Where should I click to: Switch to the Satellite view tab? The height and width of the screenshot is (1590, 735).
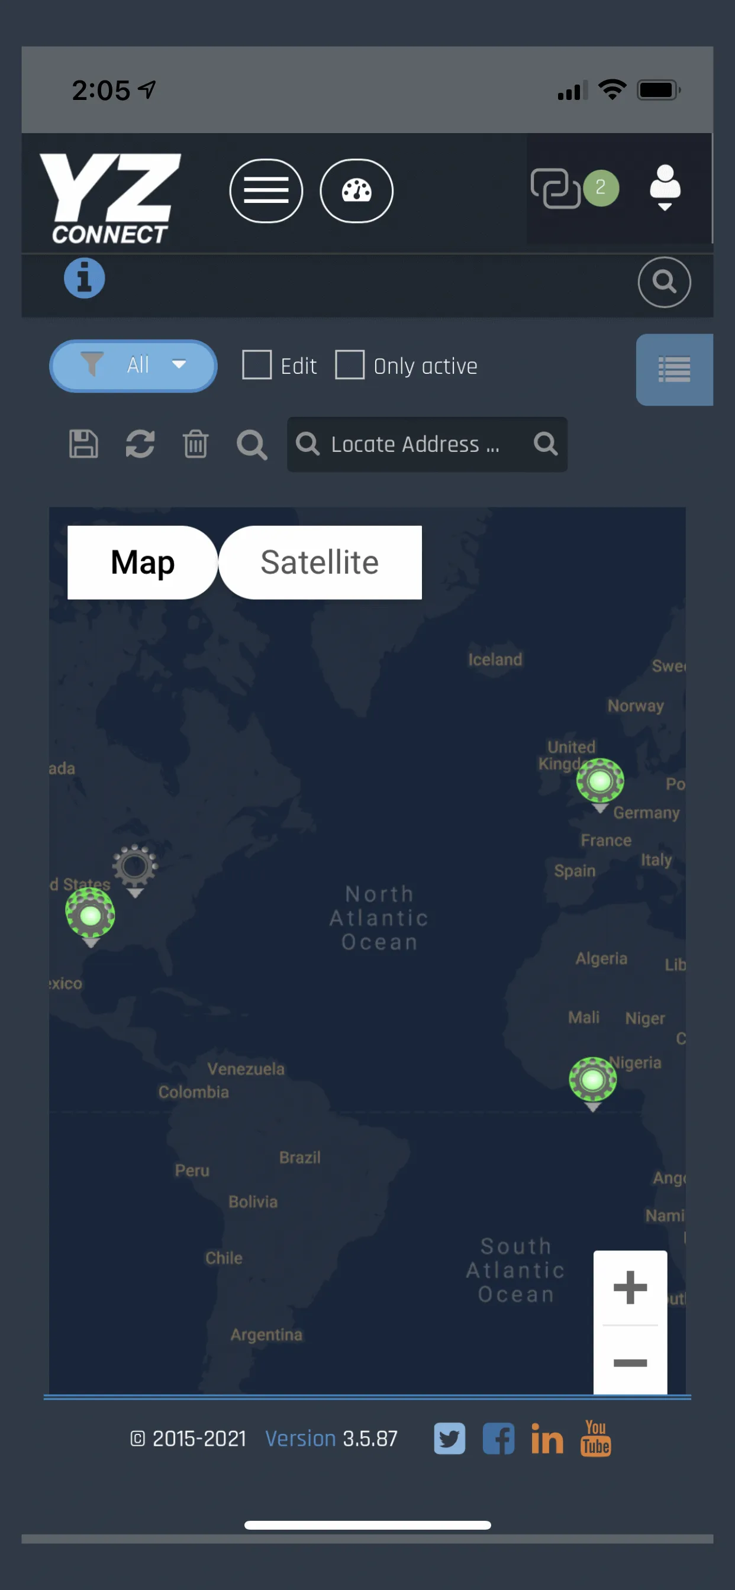[x=320, y=563]
